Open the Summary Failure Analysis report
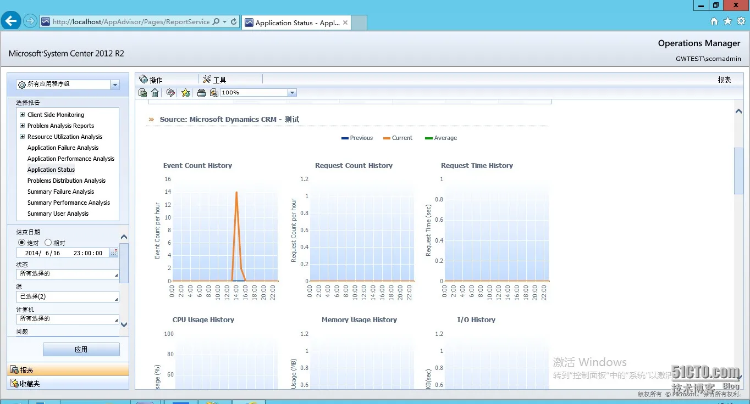The image size is (750, 404). [60, 192]
